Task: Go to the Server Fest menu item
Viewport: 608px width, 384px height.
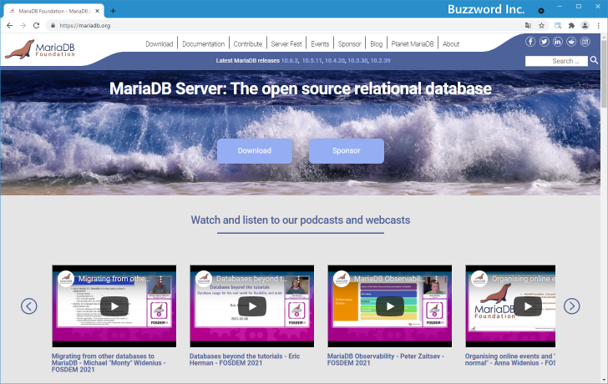Action: point(286,43)
